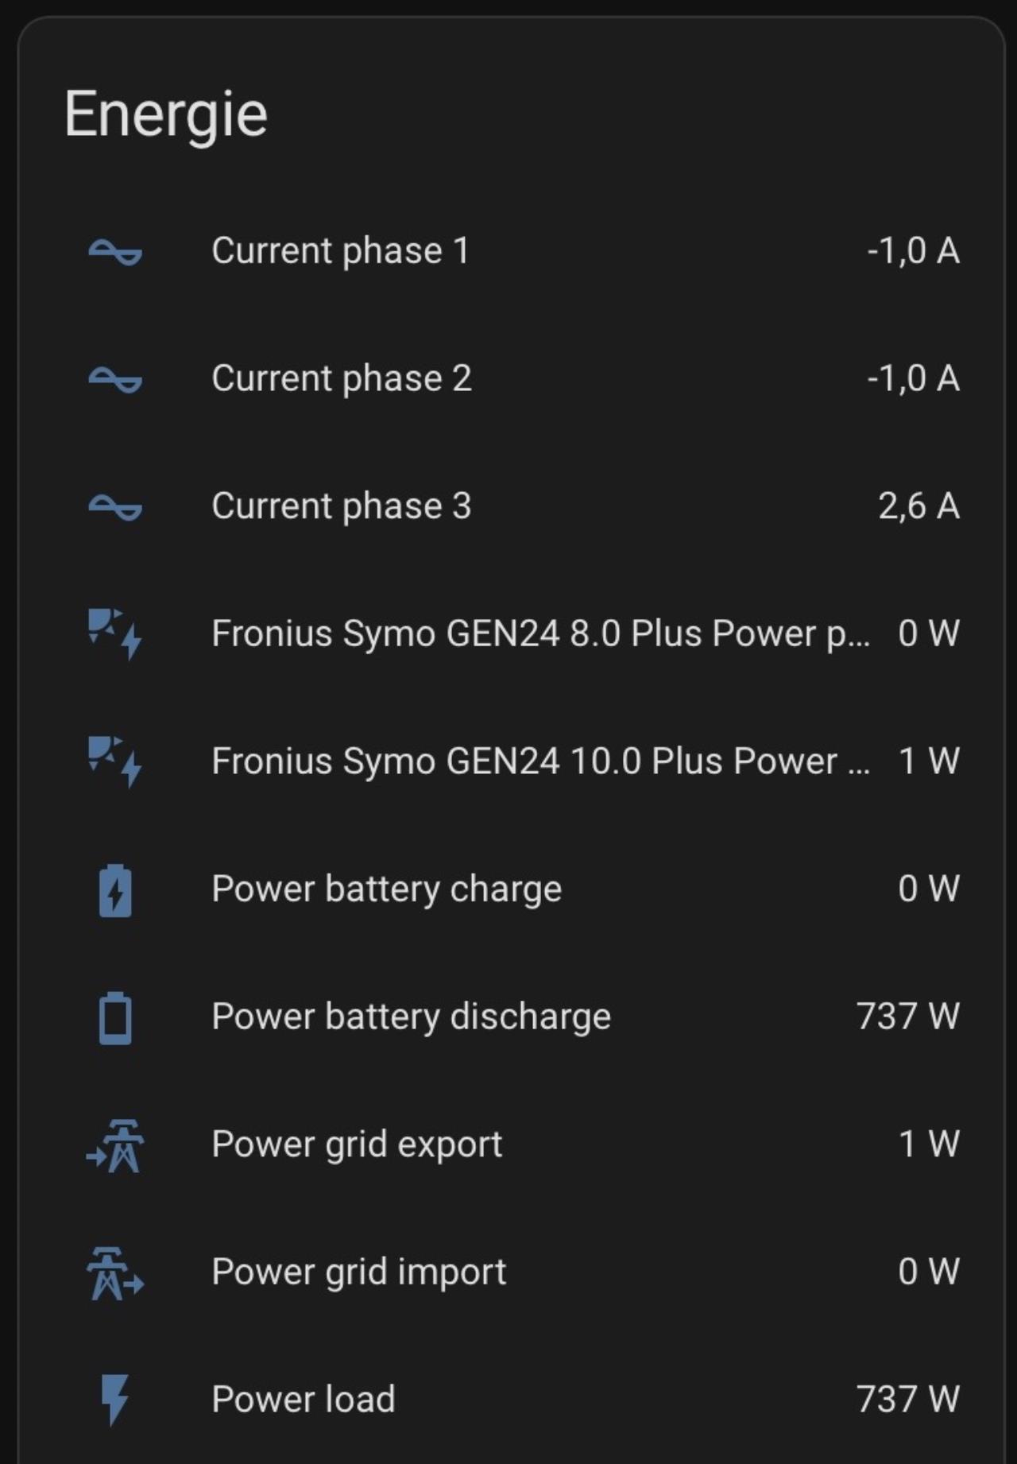1017x1464 pixels.
Task: Click the 2,6 A phase 3 value
Action: pos(918,506)
